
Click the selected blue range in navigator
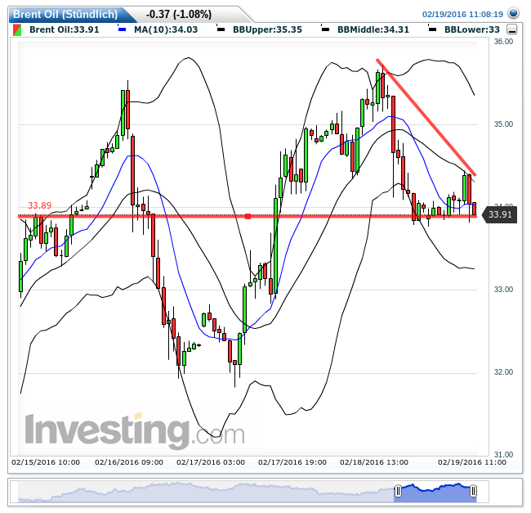[435, 493]
